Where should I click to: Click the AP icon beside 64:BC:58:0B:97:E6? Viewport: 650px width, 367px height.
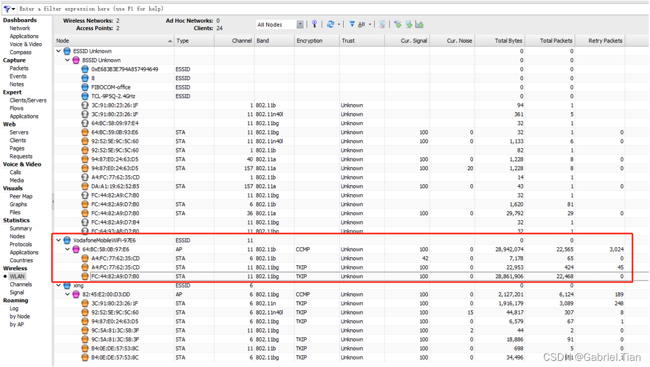click(x=76, y=249)
